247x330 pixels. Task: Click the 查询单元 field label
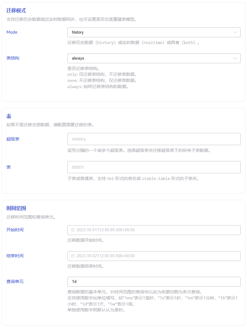(x=15, y=281)
